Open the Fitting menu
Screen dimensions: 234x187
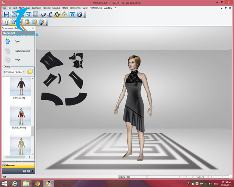(x=65, y=8)
